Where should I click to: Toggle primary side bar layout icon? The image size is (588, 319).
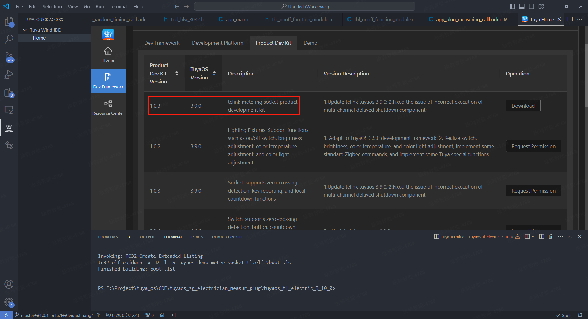tap(512, 6)
